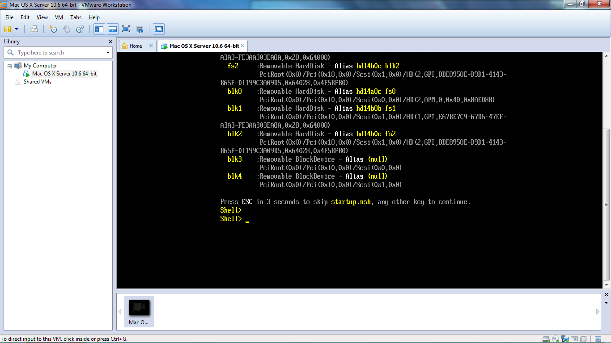Pause the virtual machine using the toolbar button
The width and height of the screenshot is (611, 343).
click(7, 29)
